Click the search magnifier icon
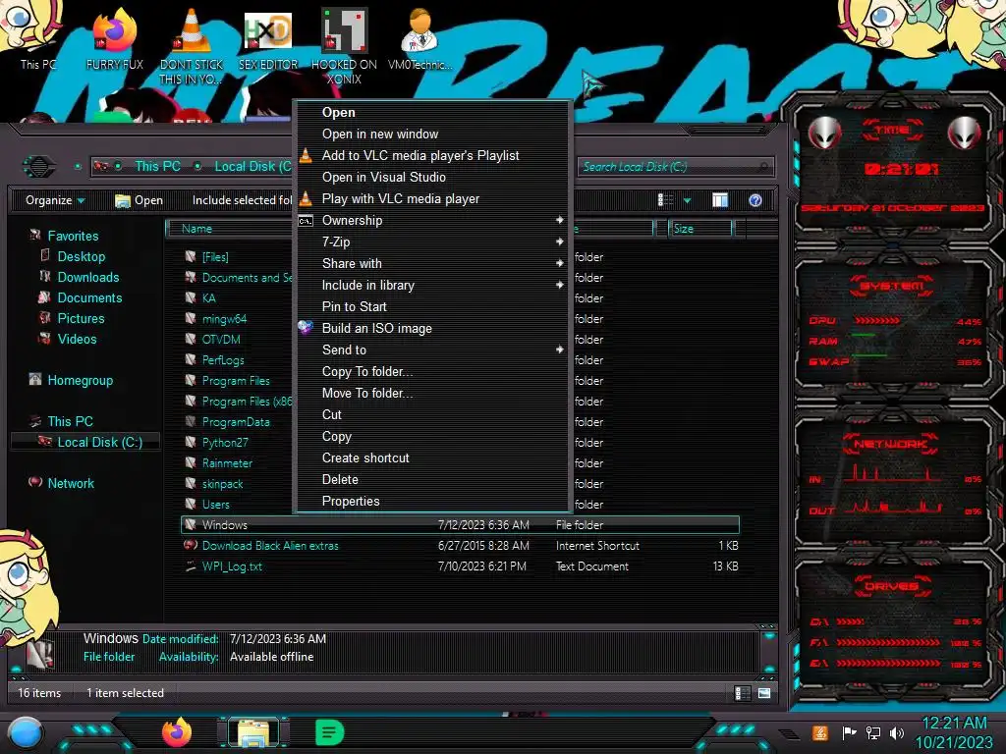This screenshot has width=1006, height=754. point(762,167)
